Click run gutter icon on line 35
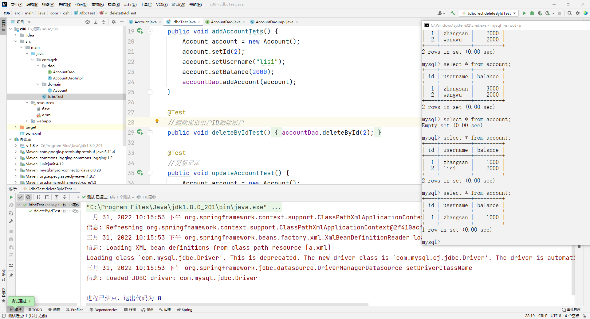 pos(140,173)
